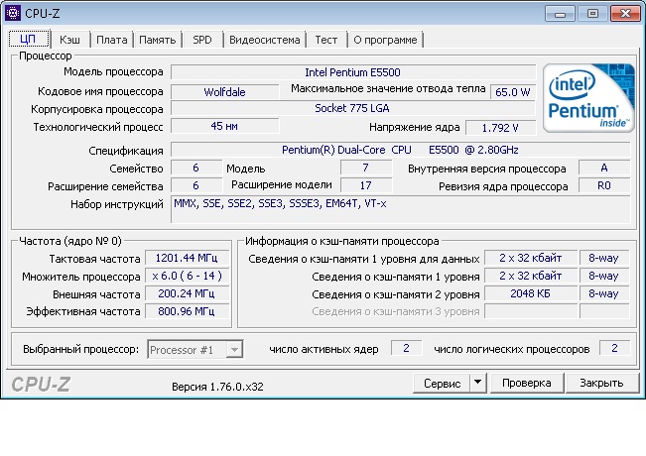The image size is (646, 456).
Task: Click L1 data cache 2 x 32 кбайт value
Action: tap(531, 258)
